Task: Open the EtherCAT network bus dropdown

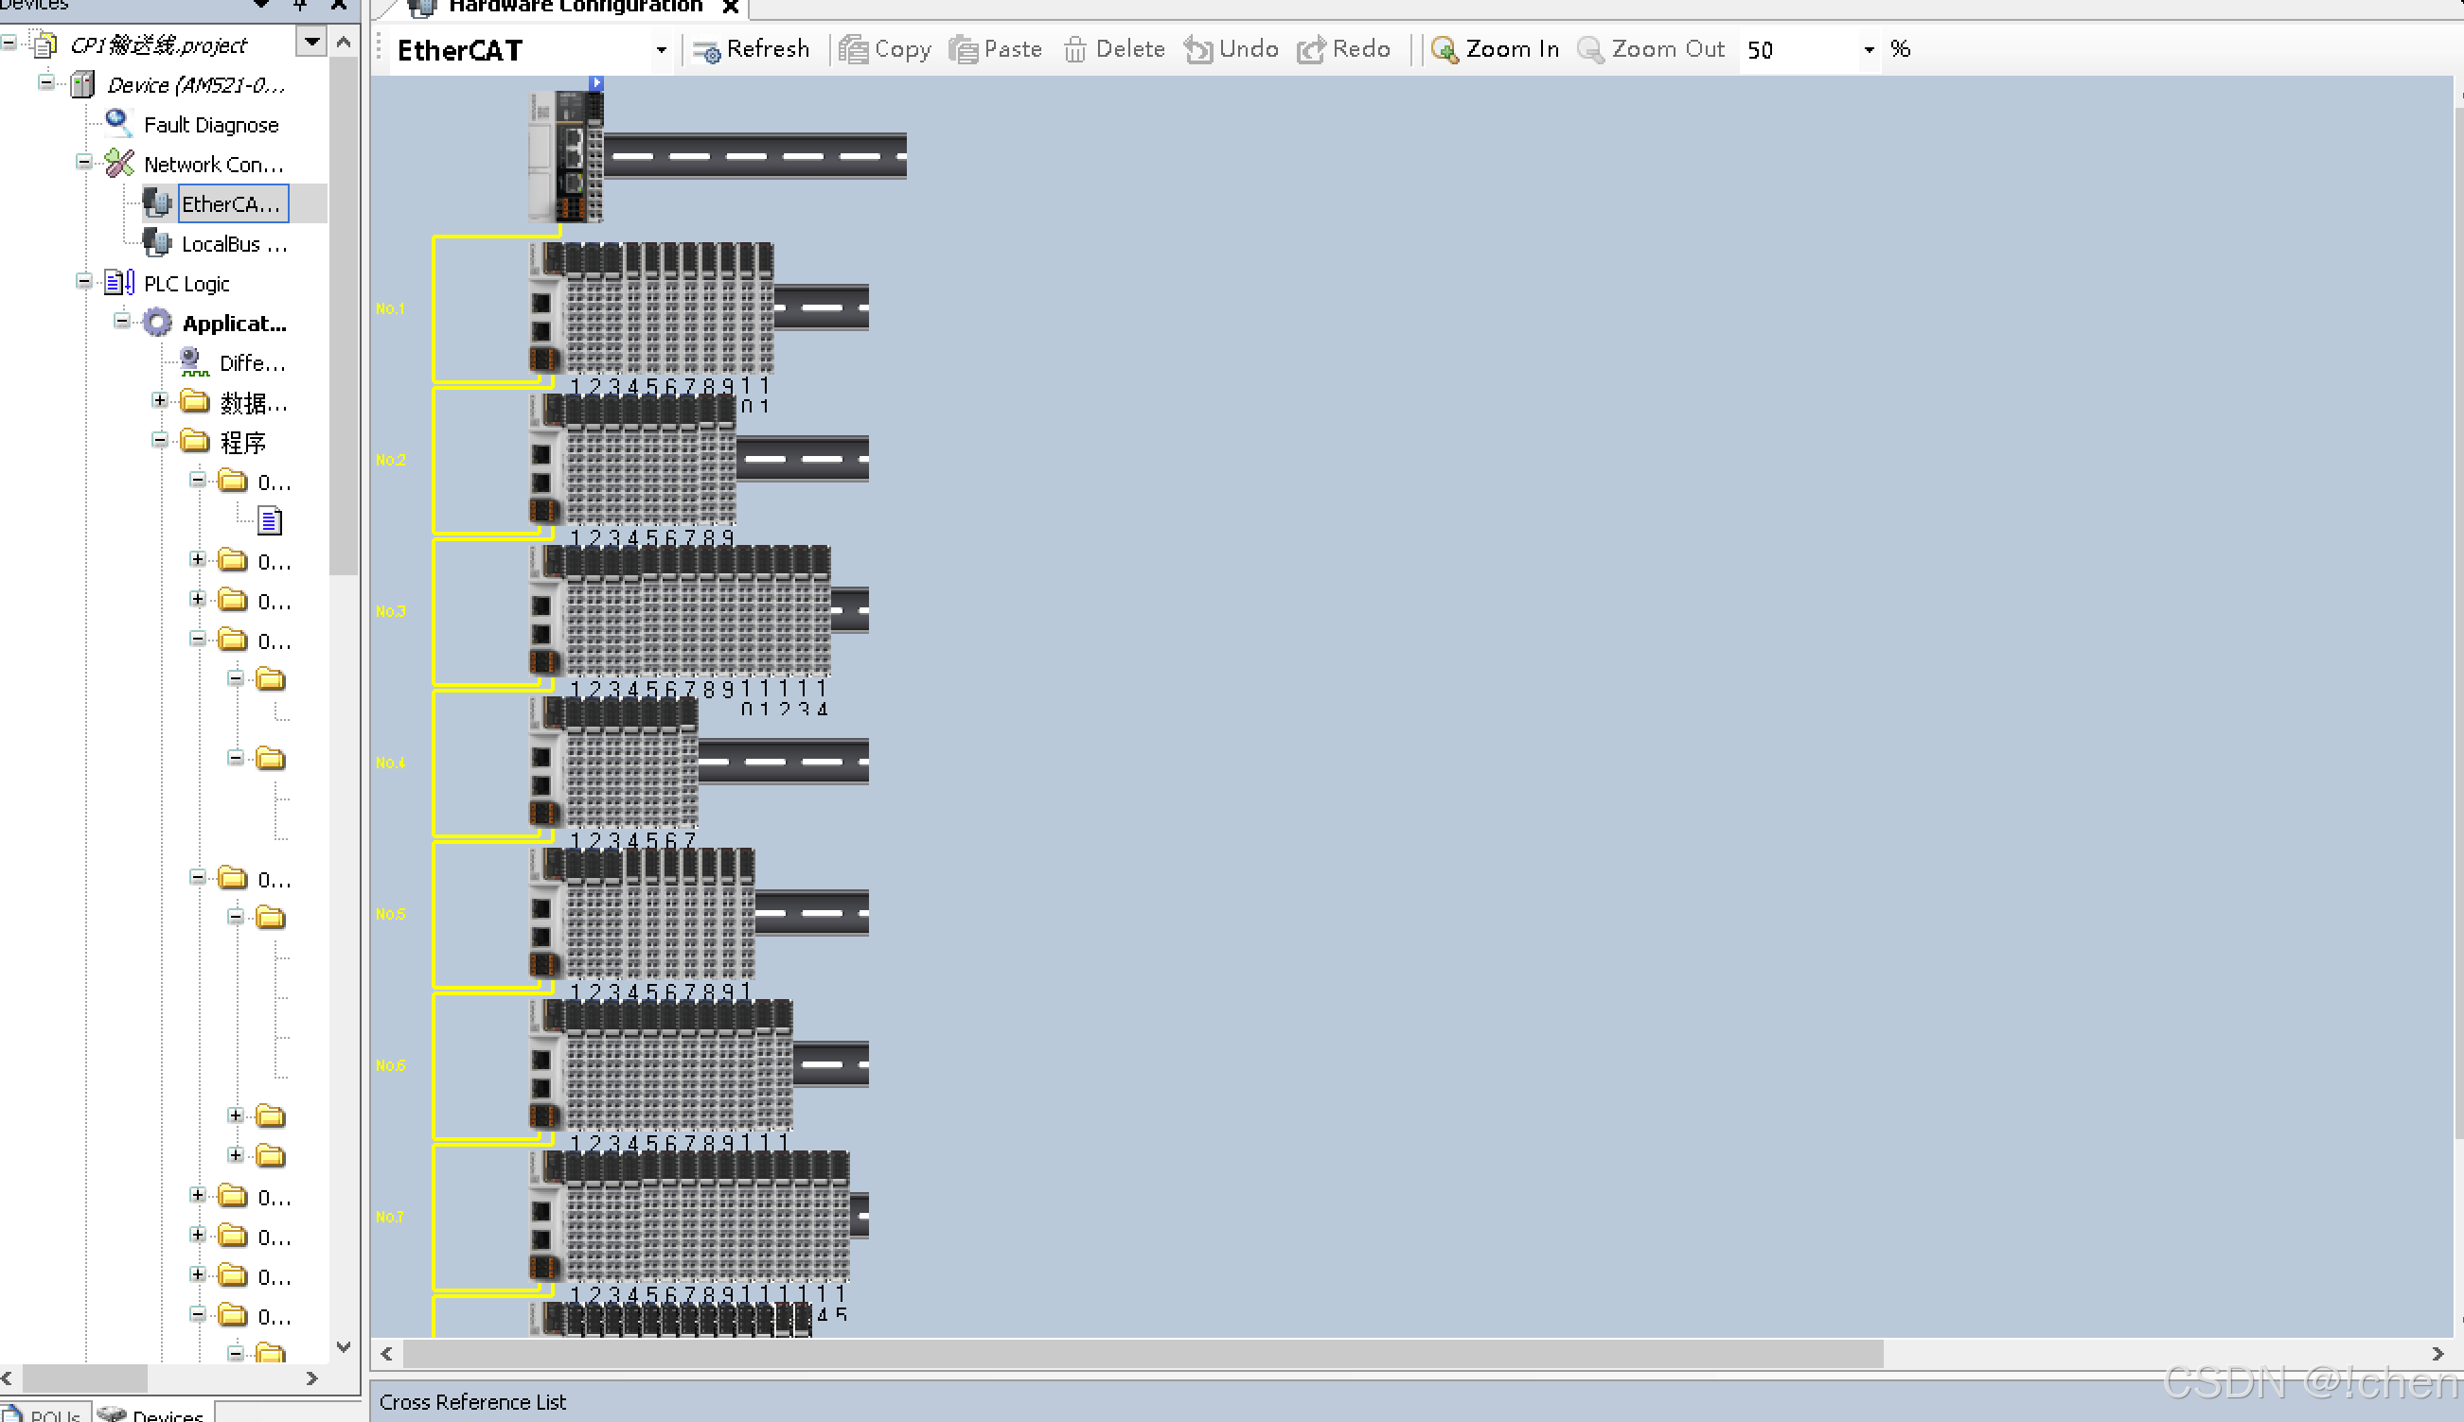Action: pos(662,50)
